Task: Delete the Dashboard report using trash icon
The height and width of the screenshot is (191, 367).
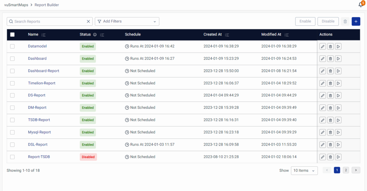Action: pyautogui.click(x=330, y=59)
